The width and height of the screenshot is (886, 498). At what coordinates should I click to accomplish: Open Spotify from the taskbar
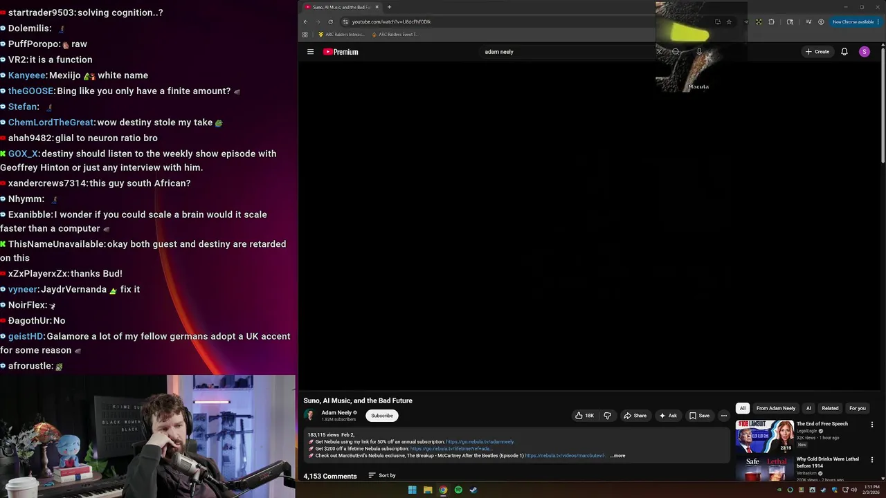tap(458, 490)
